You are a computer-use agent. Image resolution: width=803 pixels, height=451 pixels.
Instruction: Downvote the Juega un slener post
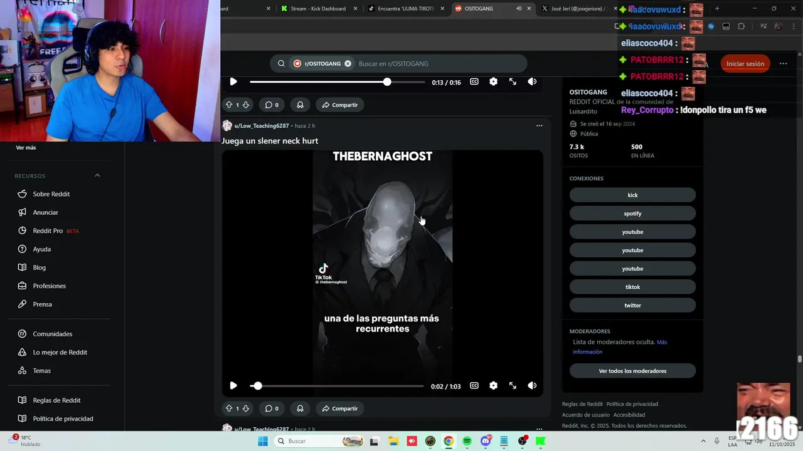pos(246,408)
